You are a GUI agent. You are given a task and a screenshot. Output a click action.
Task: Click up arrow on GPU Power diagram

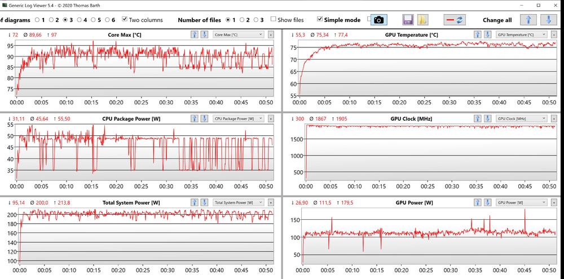pyautogui.click(x=477, y=202)
